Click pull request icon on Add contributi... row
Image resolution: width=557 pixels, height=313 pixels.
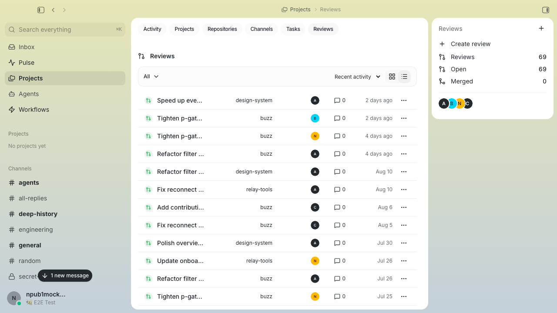pos(148,207)
